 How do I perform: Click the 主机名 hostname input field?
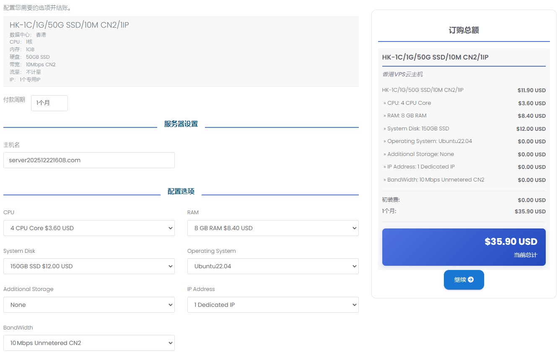pos(89,160)
